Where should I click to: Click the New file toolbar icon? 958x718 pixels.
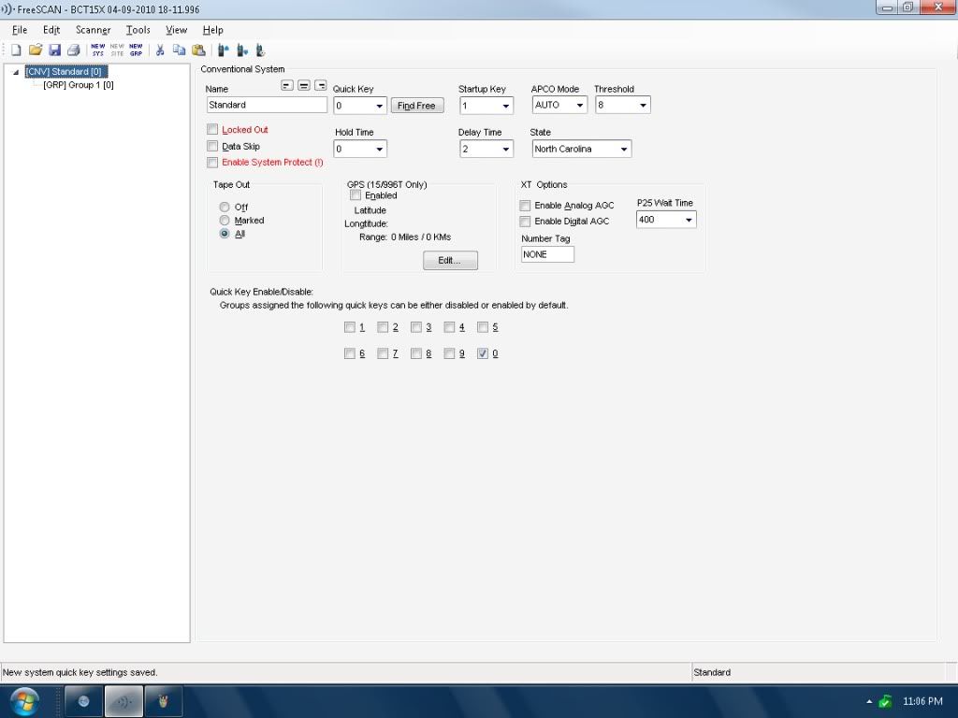point(16,50)
